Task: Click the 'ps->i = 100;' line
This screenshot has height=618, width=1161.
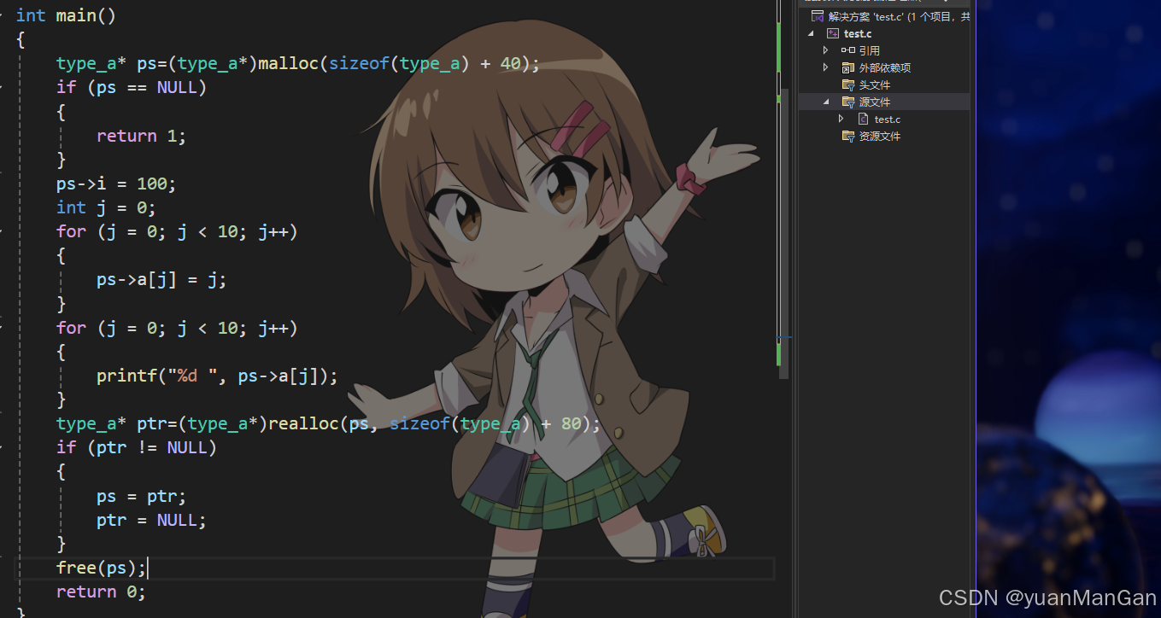Action: click(x=116, y=184)
